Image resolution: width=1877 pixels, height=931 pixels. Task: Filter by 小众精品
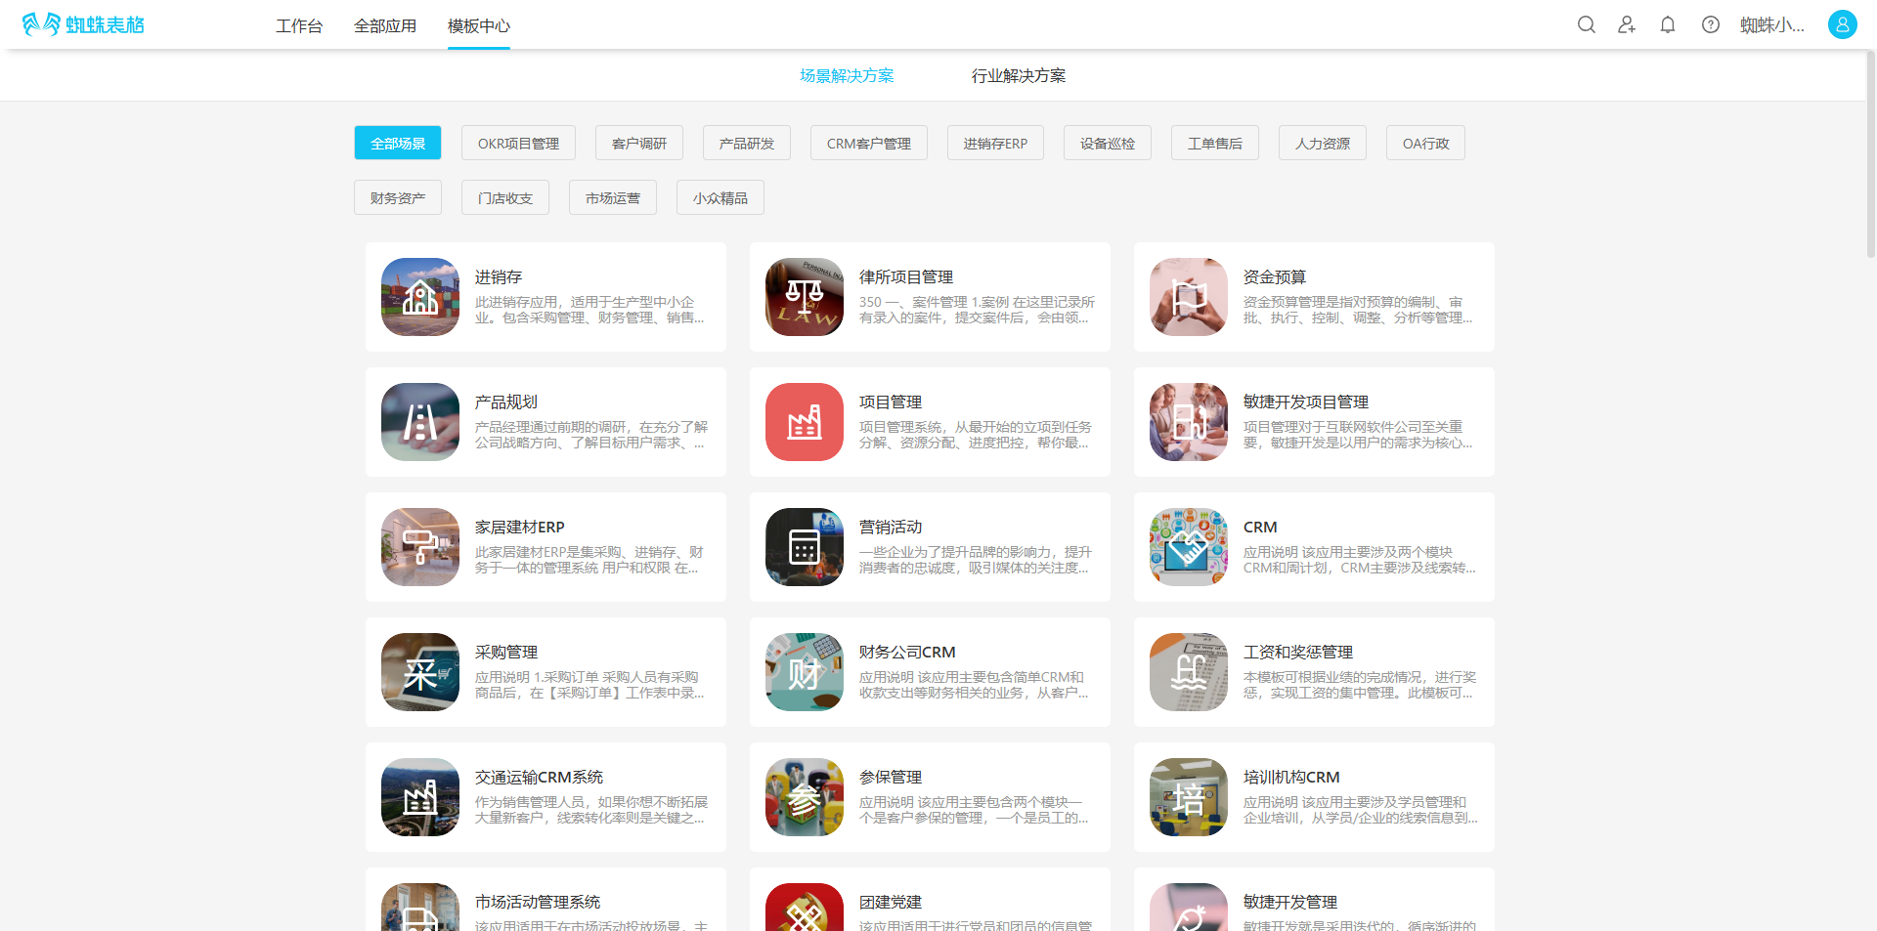[x=720, y=197]
